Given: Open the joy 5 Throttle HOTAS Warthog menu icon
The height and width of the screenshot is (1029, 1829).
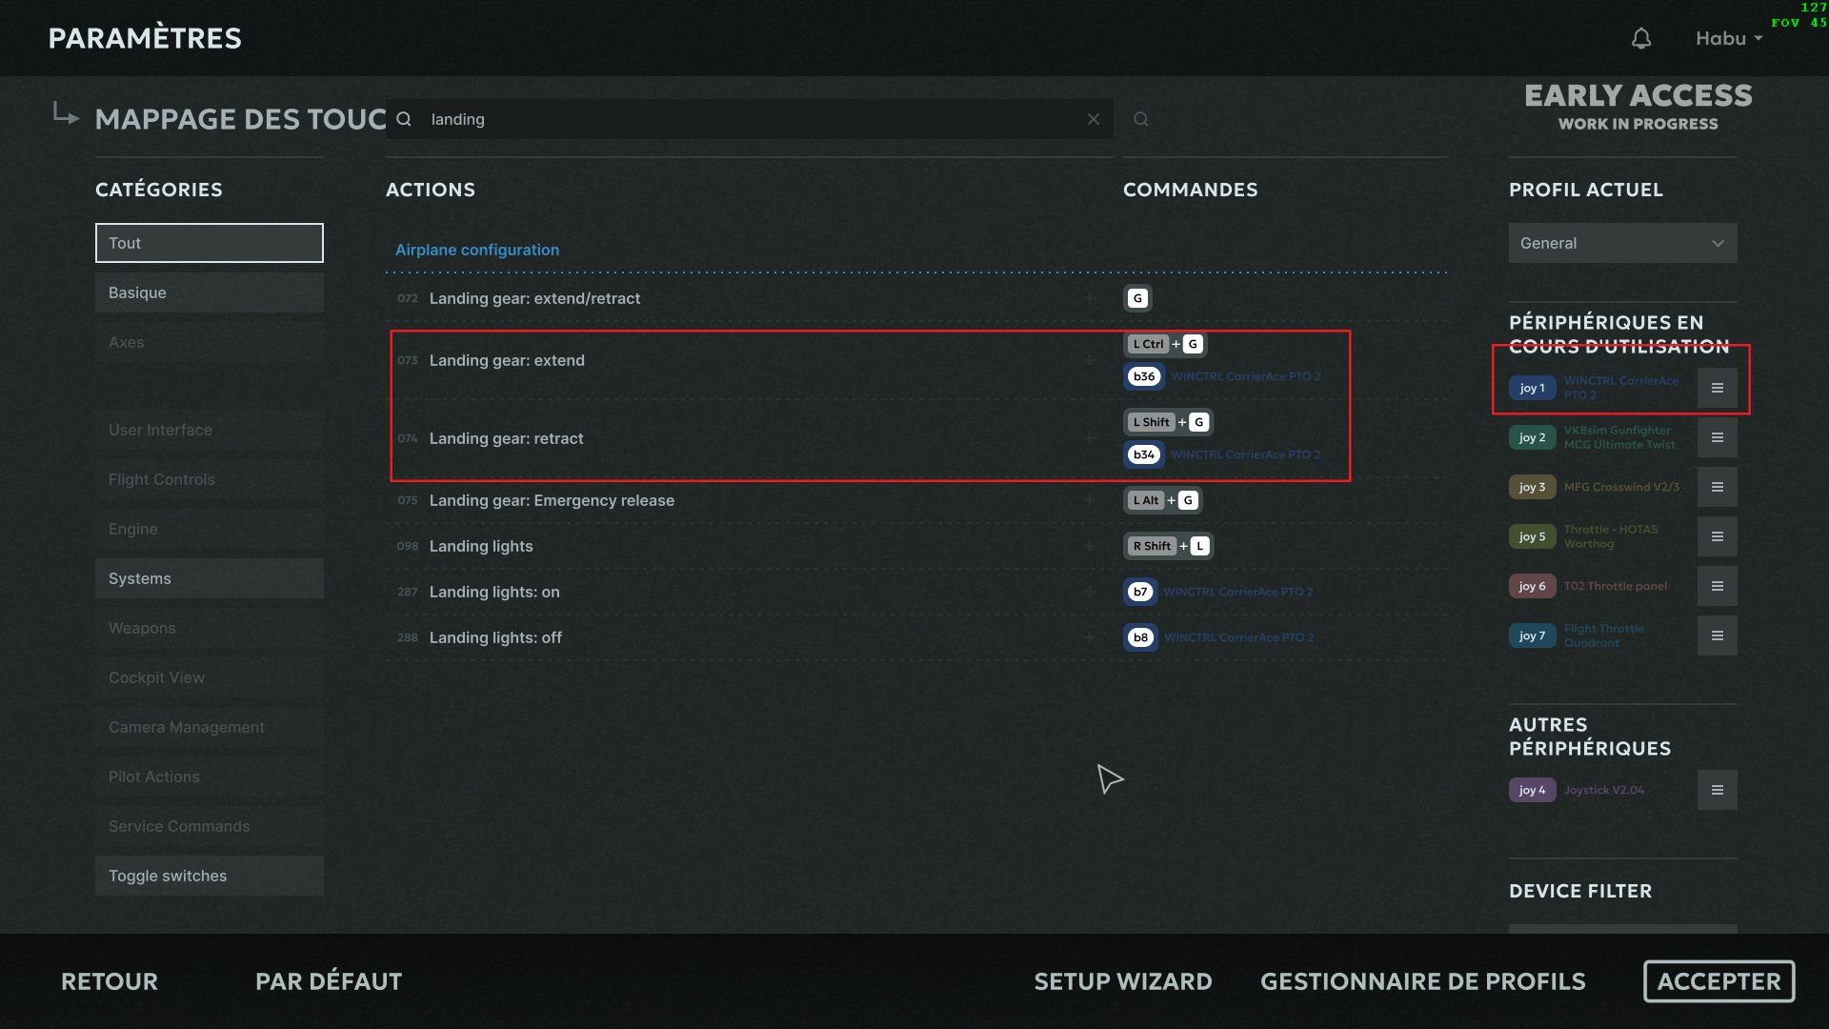Looking at the screenshot, I should [1717, 536].
